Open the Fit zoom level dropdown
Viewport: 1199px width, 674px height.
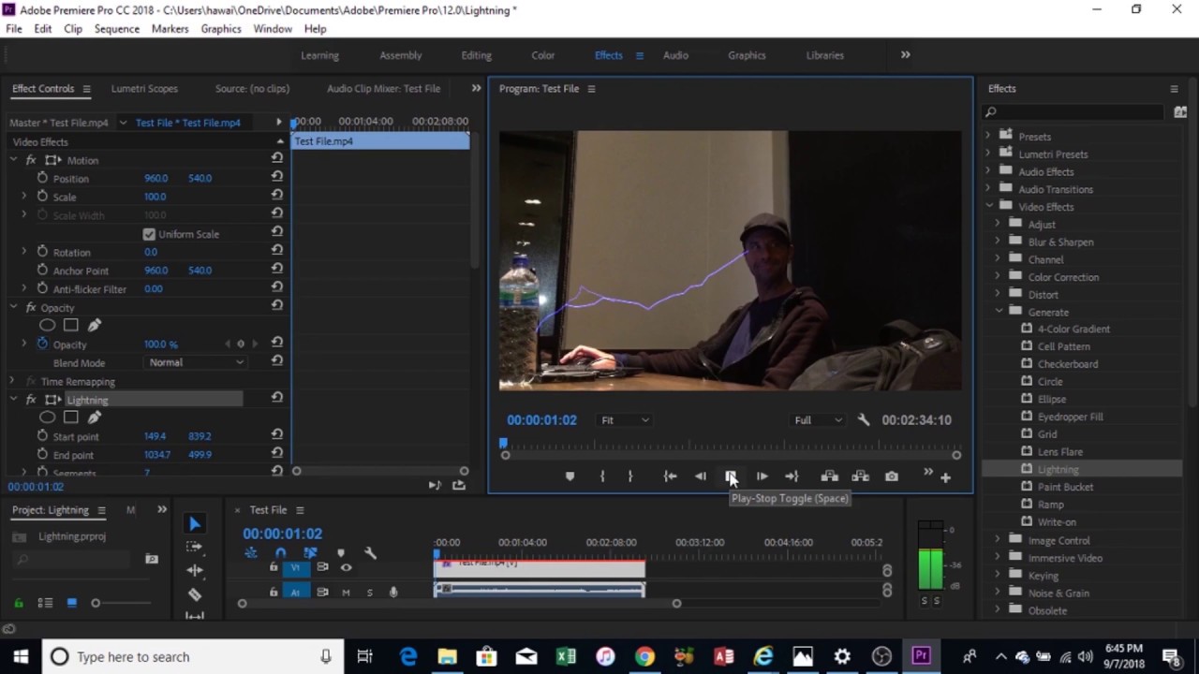[625, 420]
